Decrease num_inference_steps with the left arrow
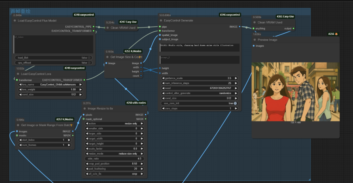Viewport: 353px width, 183px height. [163, 83]
